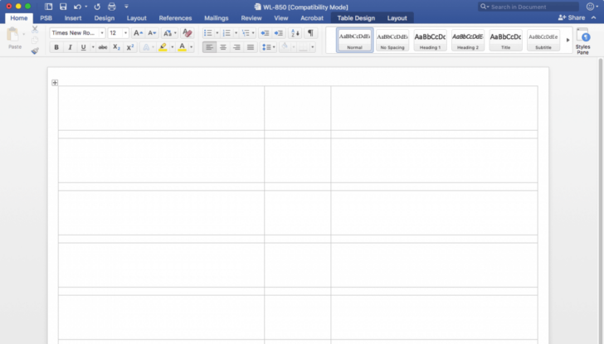This screenshot has height=344, width=604.
Task: Click the Align Right icon
Action: 236,47
